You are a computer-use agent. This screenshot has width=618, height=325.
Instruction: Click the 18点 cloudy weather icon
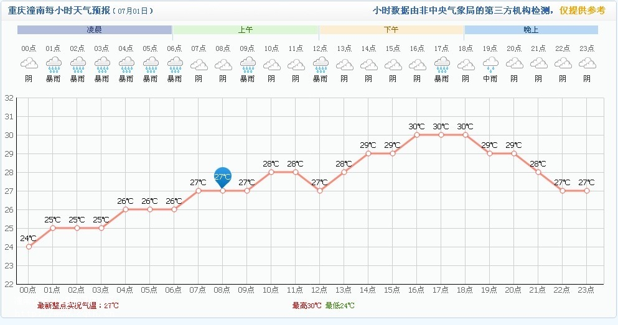coord(466,63)
